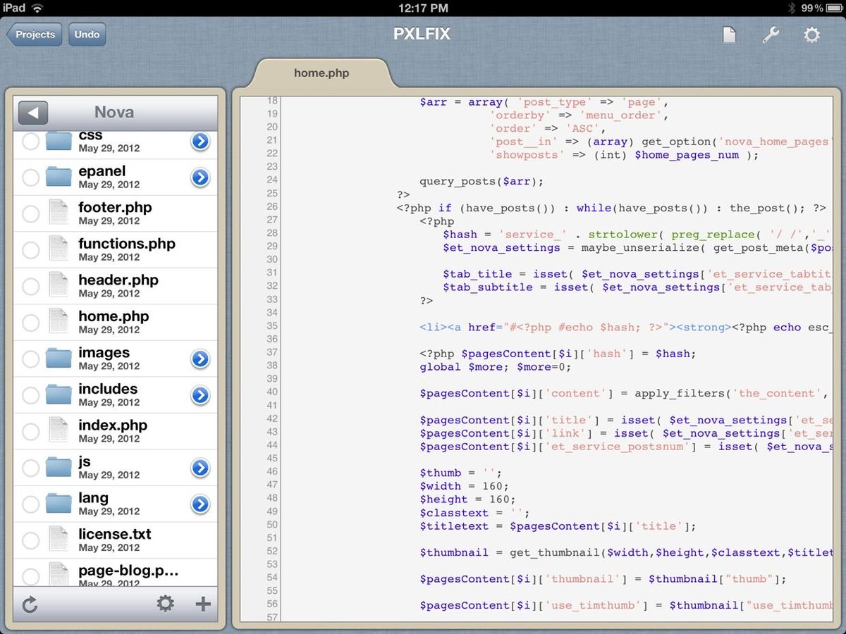Create a new file using the page icon
Image resolution: width=846 pixels, height=634 pixels.
coord(729,34)
